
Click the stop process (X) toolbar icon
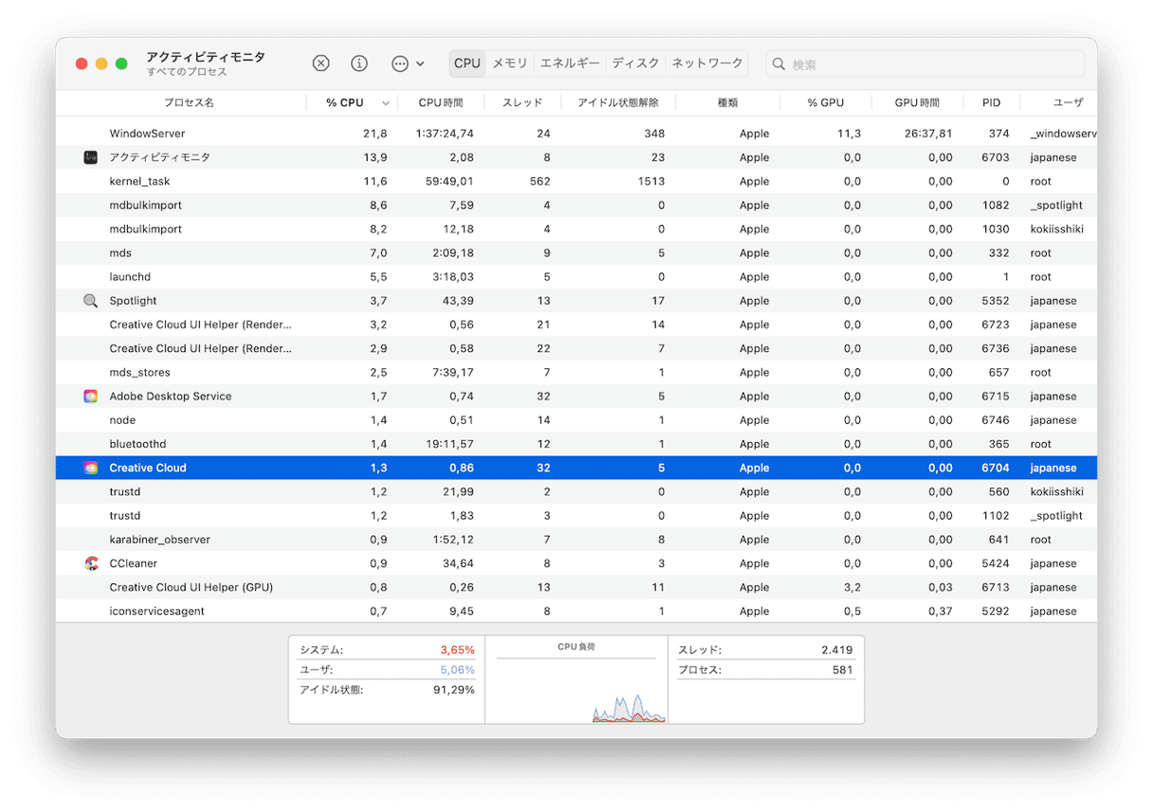(320, 64)
